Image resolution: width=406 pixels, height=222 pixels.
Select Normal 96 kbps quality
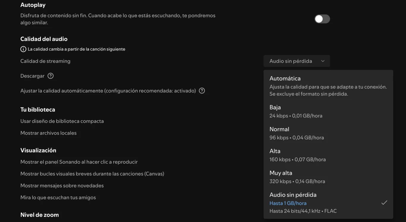(x=328, y=133)
